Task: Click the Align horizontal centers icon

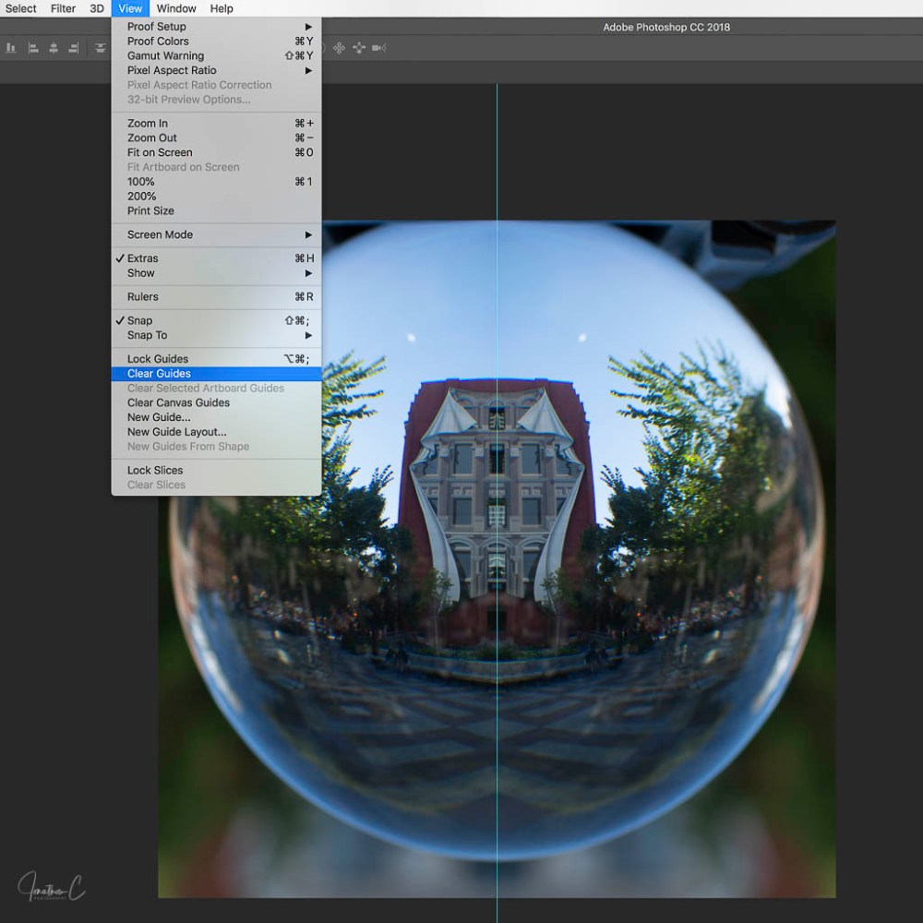Action: (54, 48)
